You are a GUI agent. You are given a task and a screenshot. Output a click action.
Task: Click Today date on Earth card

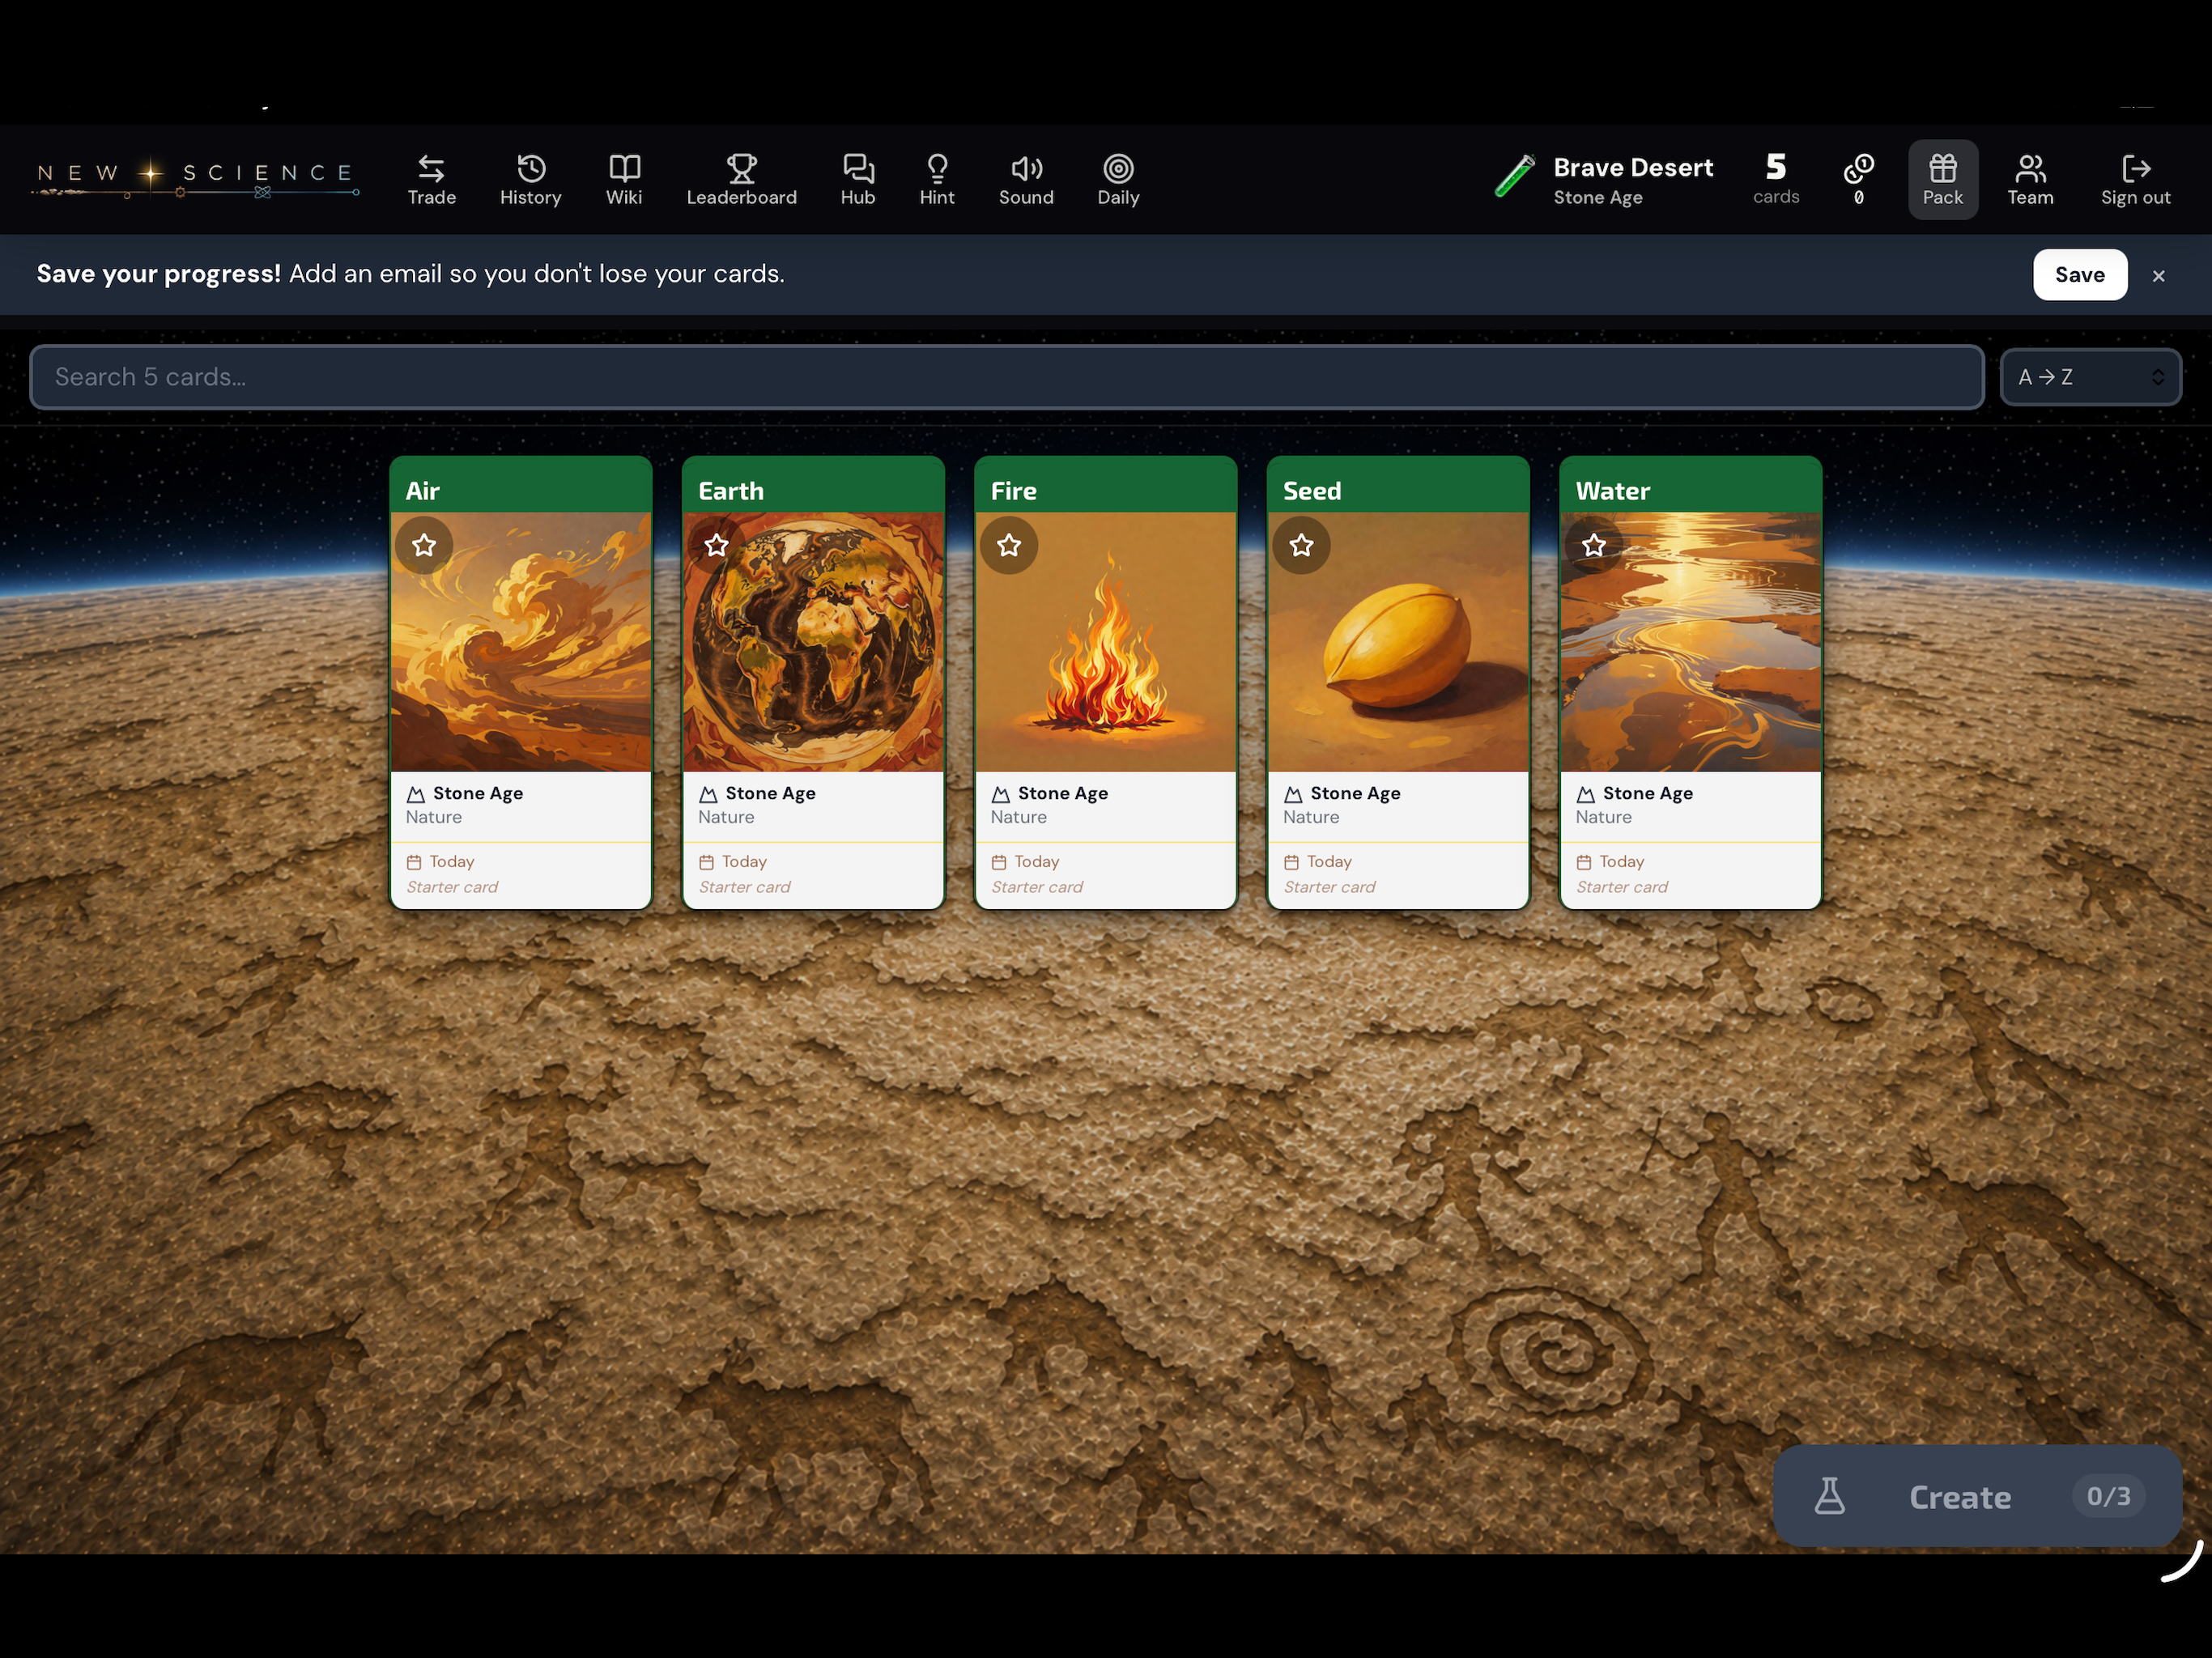pyautogui.click(x=744, y=861)
